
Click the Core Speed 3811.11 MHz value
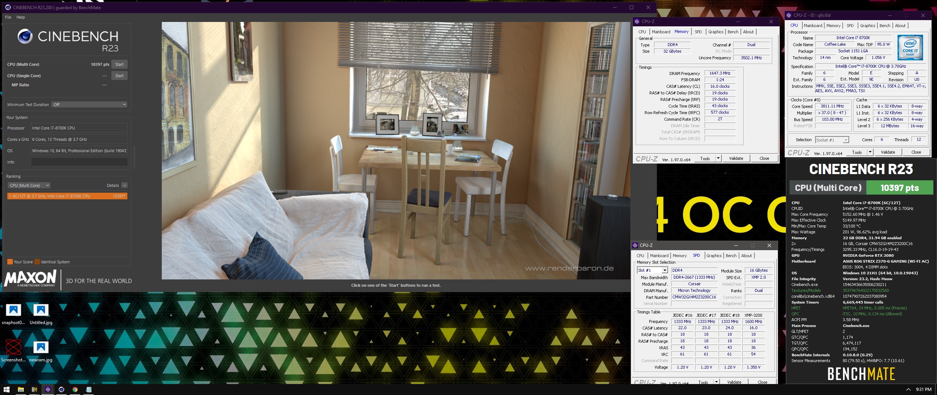tap(832, 106)
